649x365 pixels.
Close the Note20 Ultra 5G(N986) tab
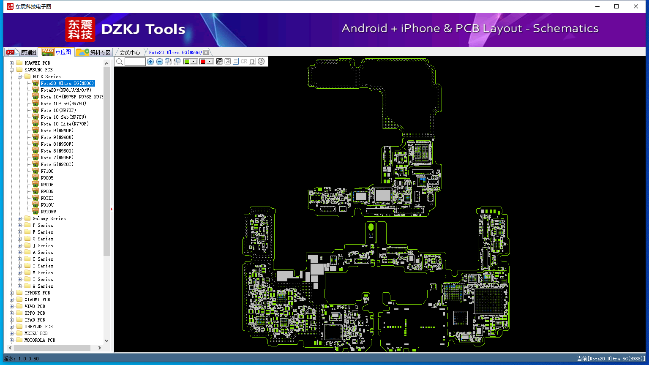[206, 52]
